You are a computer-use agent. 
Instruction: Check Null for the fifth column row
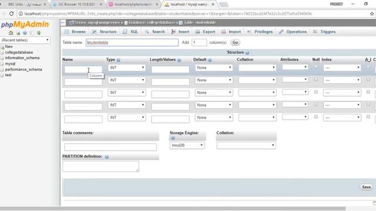[316, 117]
